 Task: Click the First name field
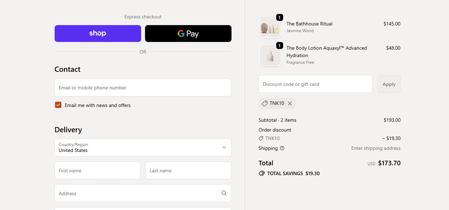98,171
